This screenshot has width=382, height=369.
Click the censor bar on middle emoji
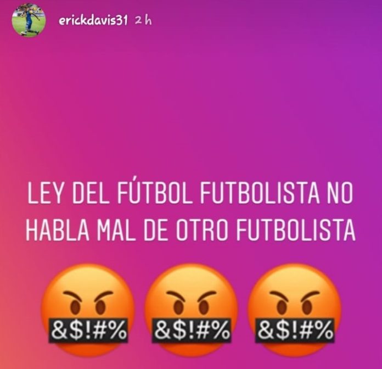click(192, 330)
